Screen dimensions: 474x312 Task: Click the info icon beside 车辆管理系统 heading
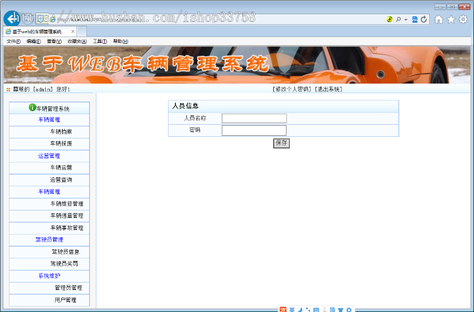[x=32, y=107]
